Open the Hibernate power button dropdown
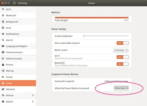The height and width of the screenshot is (106, 147). (121, 88)
